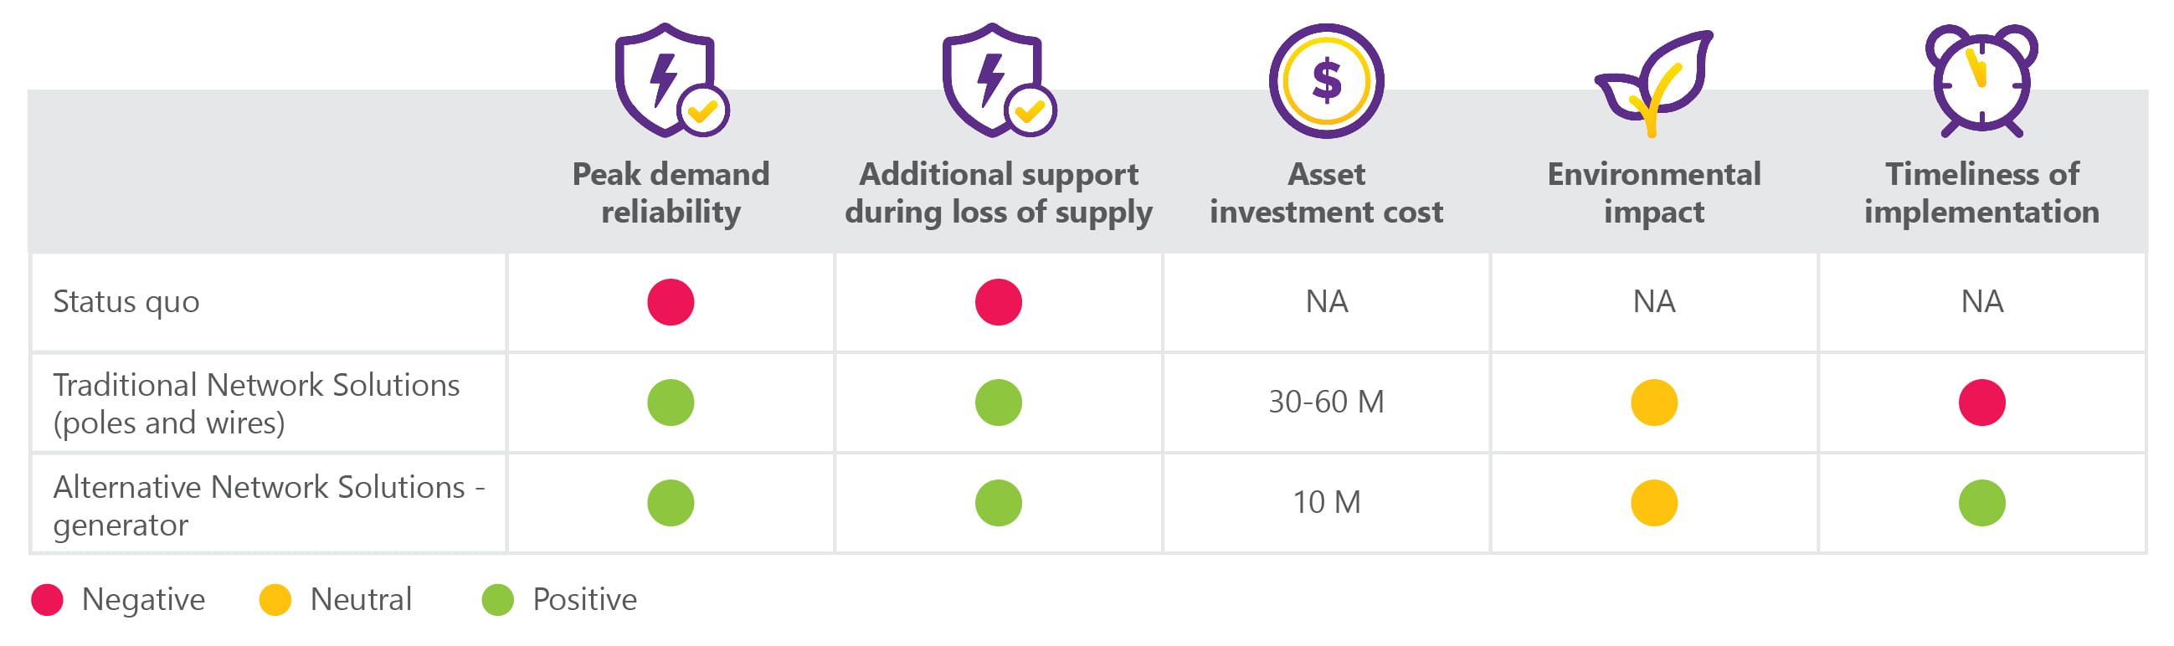Select Traditional Network Solutions row label
The image size is (2174, 646).
(x=255, y=403)
